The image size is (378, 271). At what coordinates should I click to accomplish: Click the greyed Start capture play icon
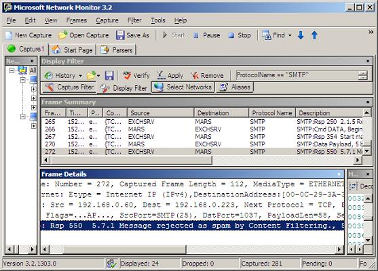tap(165, 35)
